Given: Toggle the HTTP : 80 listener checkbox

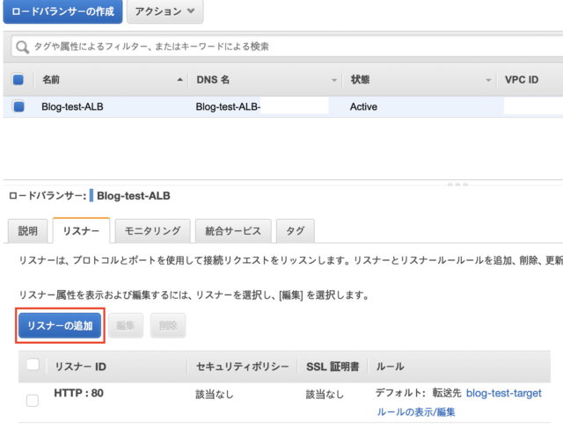Looking at the screenshot, I should 33,401.
